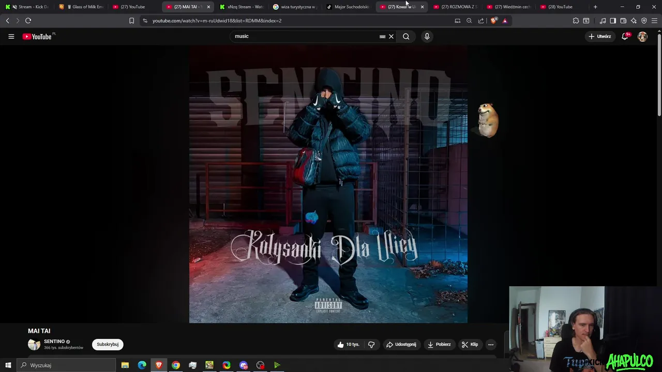The height and width of the screenshot is (372, 662).
Task: Open the green play-arrow app on the taskbar
Action: tap(277, 365)
